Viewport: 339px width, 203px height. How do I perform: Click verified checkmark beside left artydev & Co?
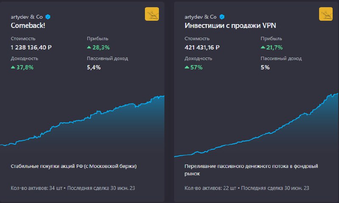tap(48, 17)
